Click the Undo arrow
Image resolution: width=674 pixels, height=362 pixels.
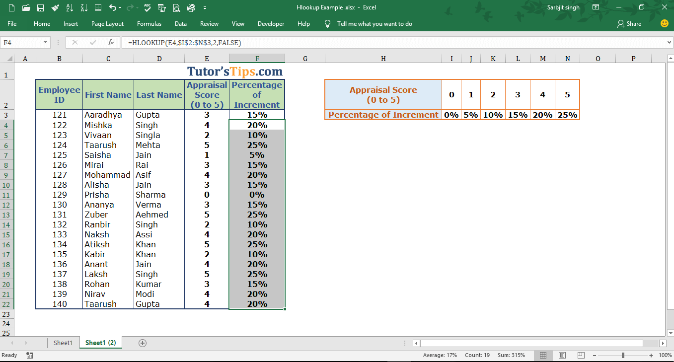(112, 8)
